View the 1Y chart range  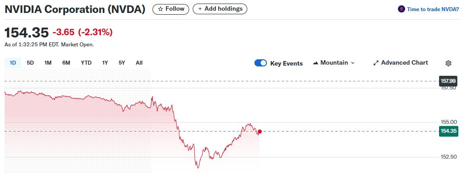(x=105, y=63)
